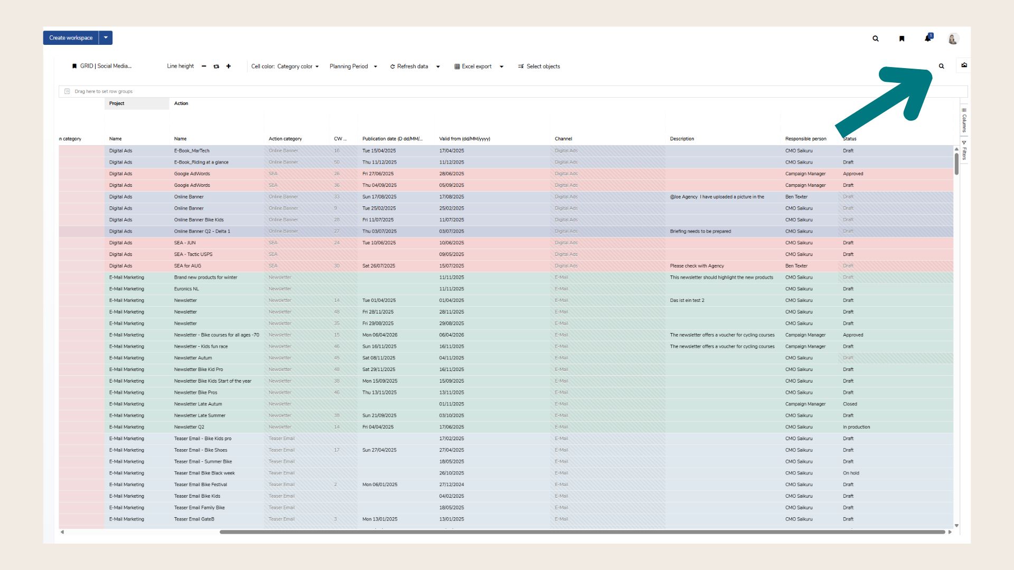Expand the Create workspace dropdown arrow
The image size is (1014, 570).
(x=106, y=38)
